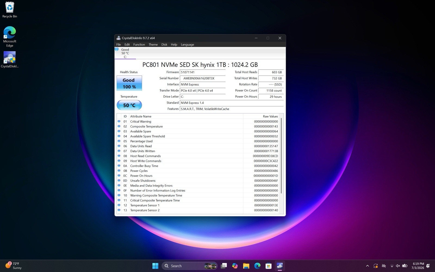Open the weather widget showing 72°F Sunny
Image resolution: width=435 pixels, height=272 pixels.
[14, 266]
